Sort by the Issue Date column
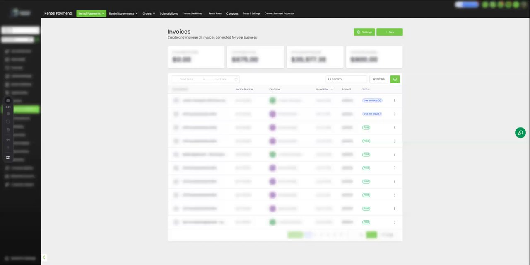530x265 pixels. click(322, 89)
